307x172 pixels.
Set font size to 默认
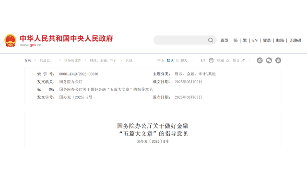pyautogui.click(x=170, y=61)
